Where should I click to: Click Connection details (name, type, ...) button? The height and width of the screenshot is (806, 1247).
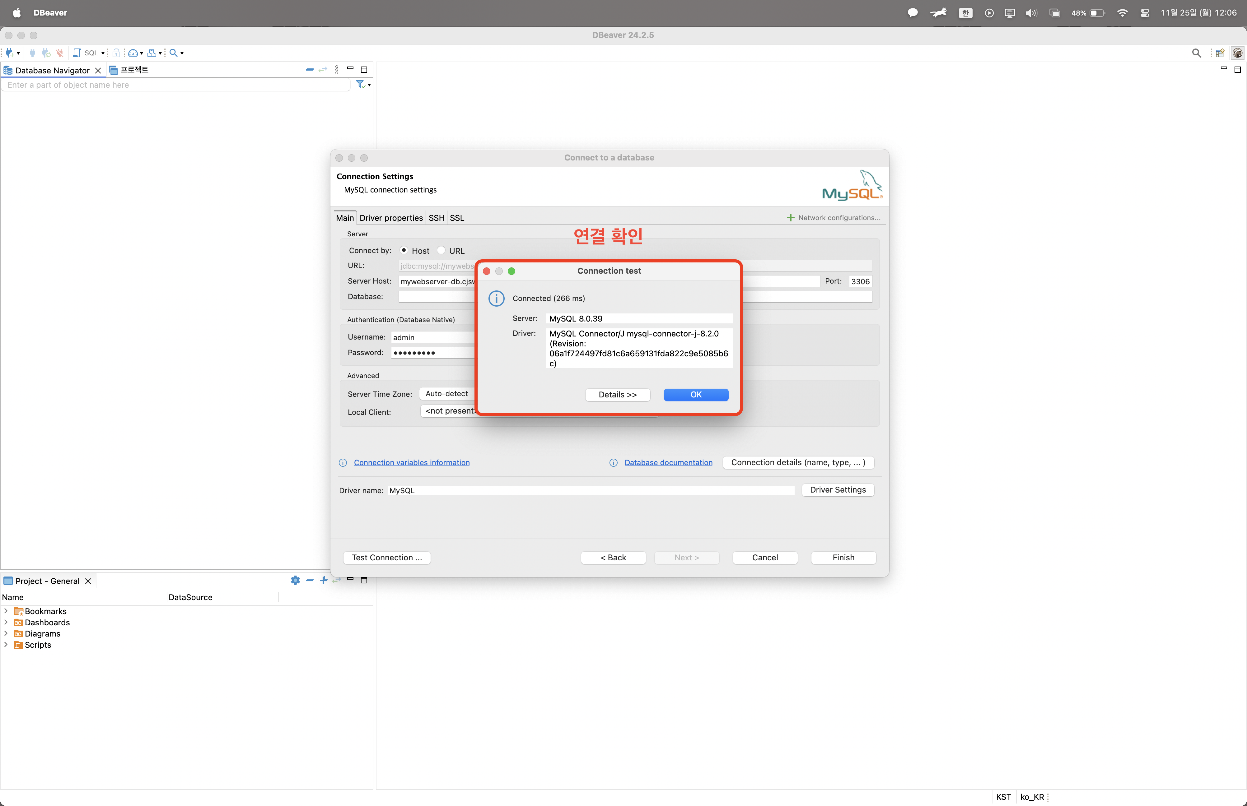(798, 463)
